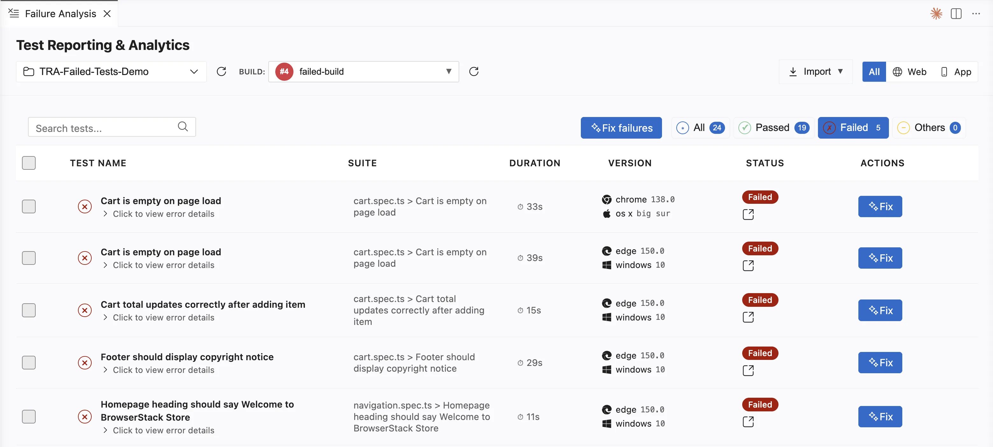This screenshot has height=447, width=993.
Task: Click the Failed badge in the Footer copyright row
Action: (760, 353)
